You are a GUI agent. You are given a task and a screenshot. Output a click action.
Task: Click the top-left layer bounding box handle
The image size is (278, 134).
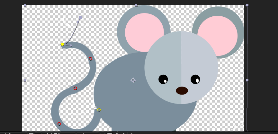point(25,5)
